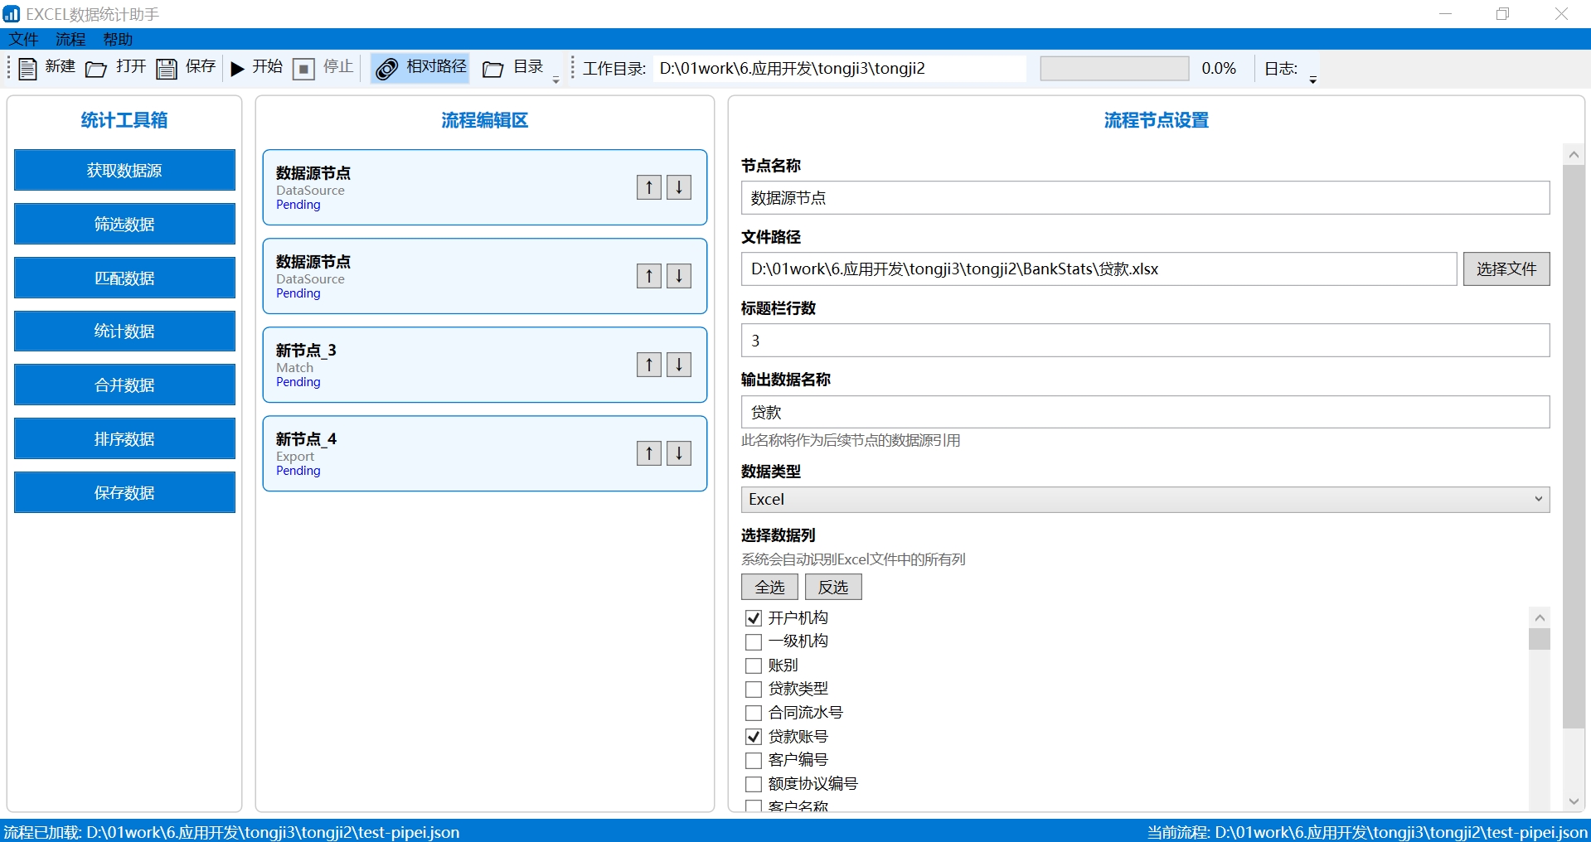This screenshot has height=842, width=1591.
Task: Move 新节点_4 Export node up
Action: pyautogui.click(x=648, y=453)
